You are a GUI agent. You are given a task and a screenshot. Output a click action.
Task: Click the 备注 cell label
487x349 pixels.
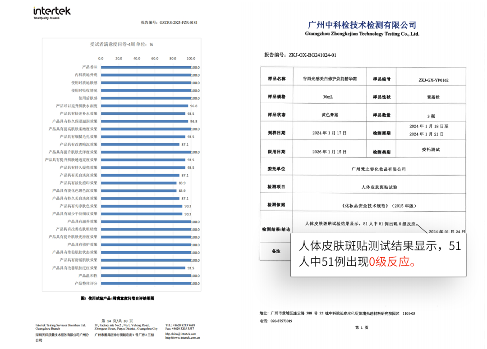[276, 251]
